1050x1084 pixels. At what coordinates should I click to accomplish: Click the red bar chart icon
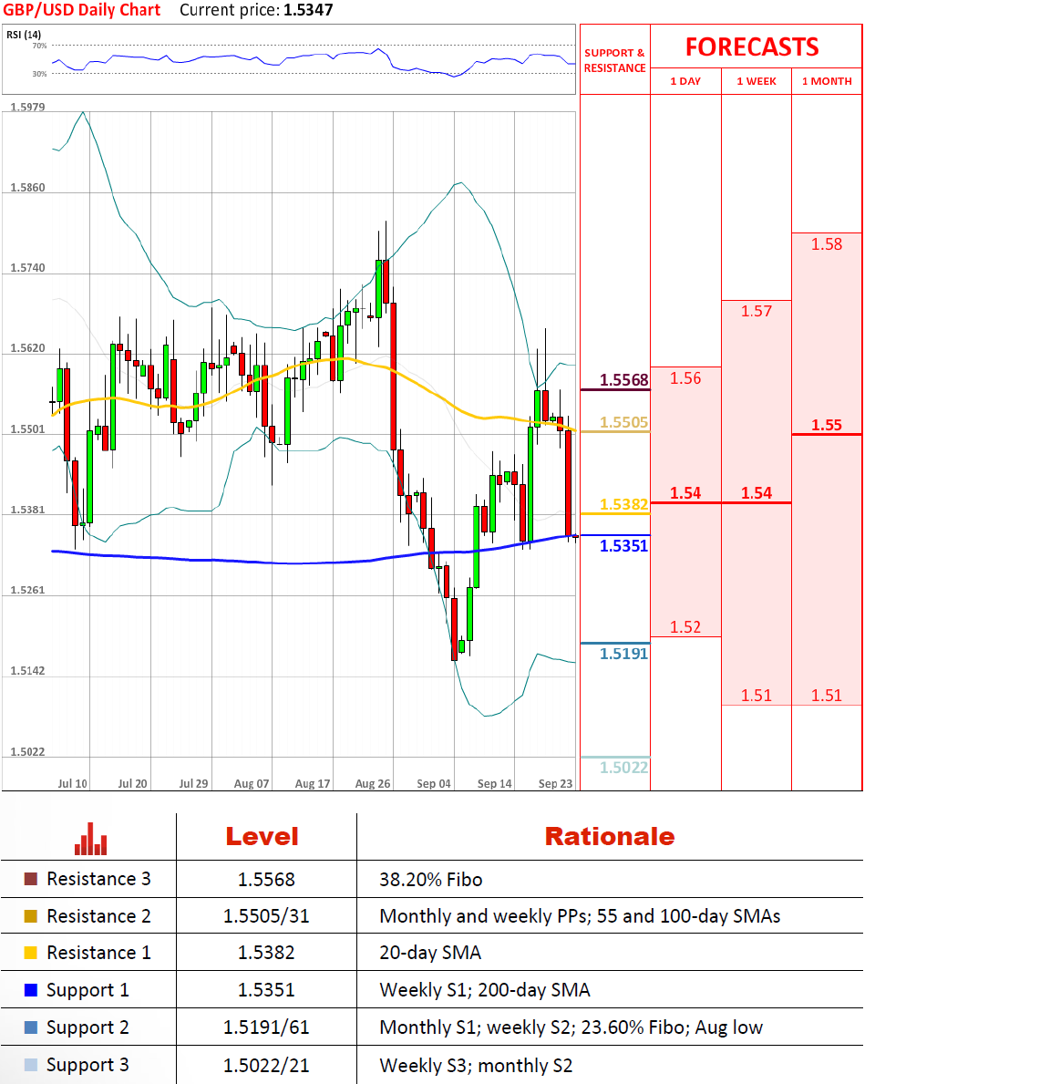pos(90,839)
